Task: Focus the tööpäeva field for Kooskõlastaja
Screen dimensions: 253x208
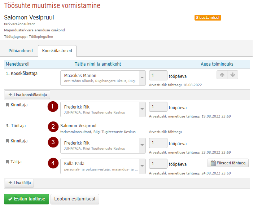Action: (158, 75)
